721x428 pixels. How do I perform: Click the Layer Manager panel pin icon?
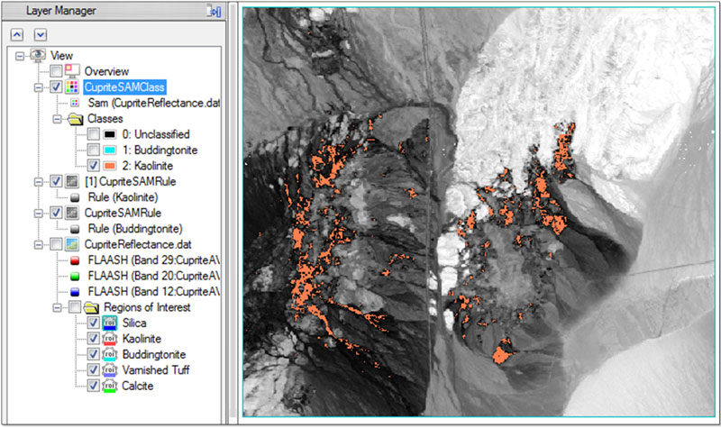[214, 11]
